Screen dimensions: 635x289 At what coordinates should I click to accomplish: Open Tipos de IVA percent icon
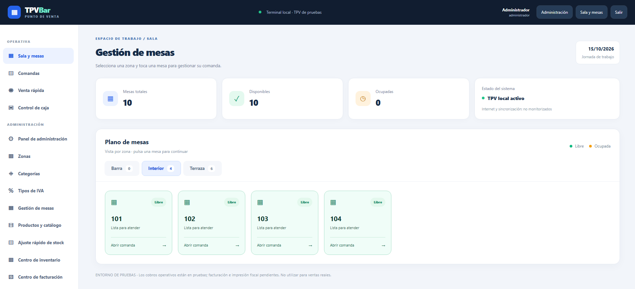coord(11,191)
